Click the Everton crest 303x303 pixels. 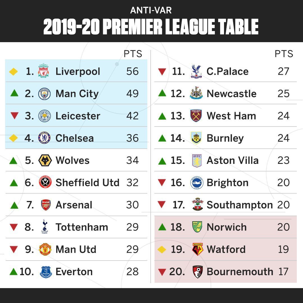[x=46, y=272]
